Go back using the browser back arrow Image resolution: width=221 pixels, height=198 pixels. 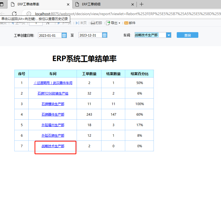pos(2,14)
